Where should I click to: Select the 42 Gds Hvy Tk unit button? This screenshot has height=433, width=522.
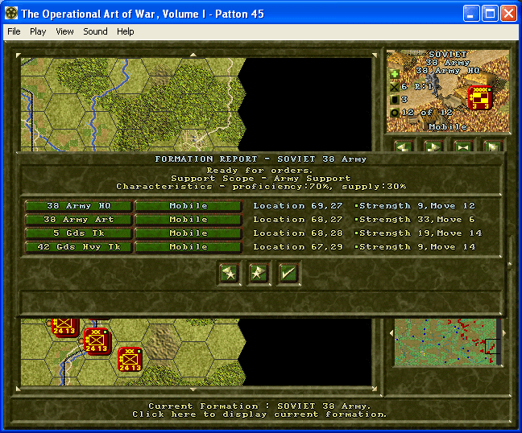click(79, 247)
